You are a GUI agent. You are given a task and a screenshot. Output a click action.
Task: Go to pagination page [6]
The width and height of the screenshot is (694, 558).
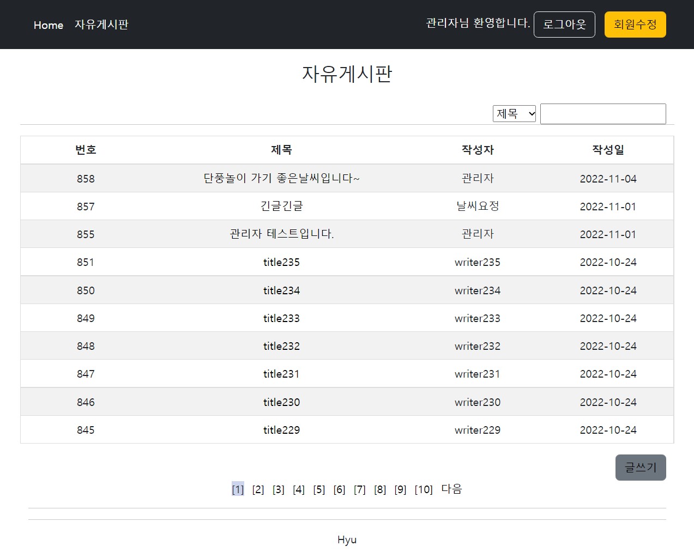(x=339, y=489)
